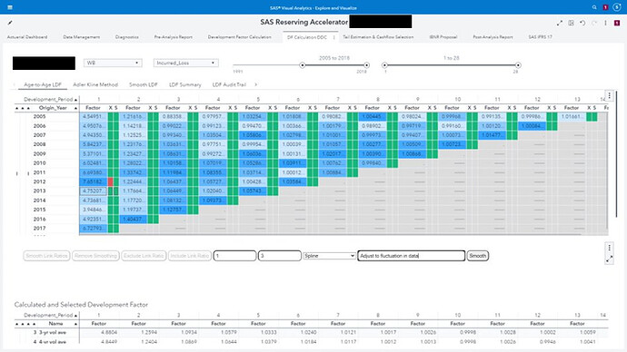Open the hamburger menu in top-left corner
Viewport: 627px width, 352px height.
[10, 7]
